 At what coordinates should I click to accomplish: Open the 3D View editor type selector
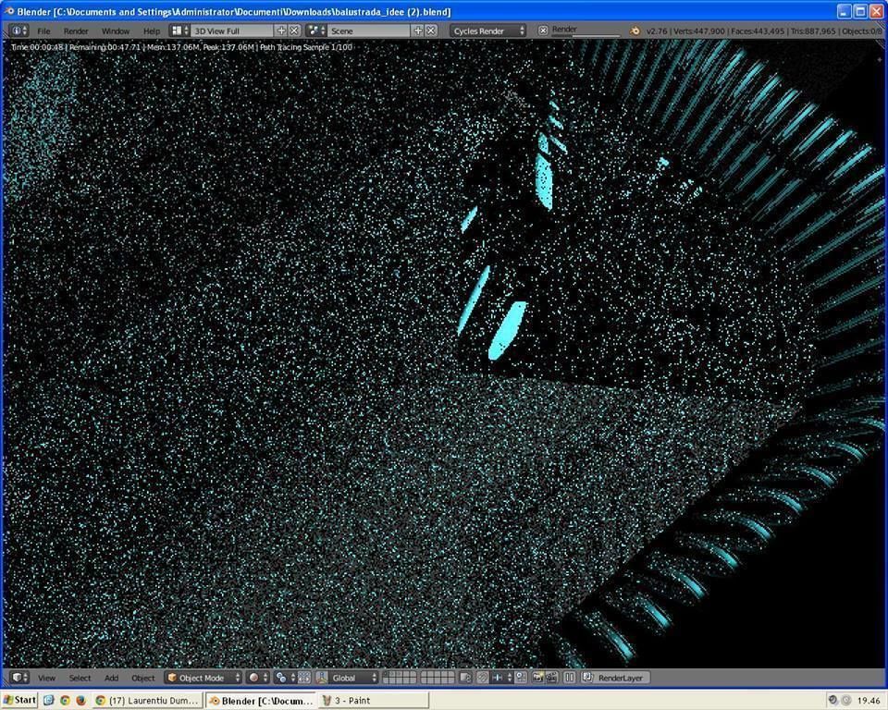pos(19,677)
